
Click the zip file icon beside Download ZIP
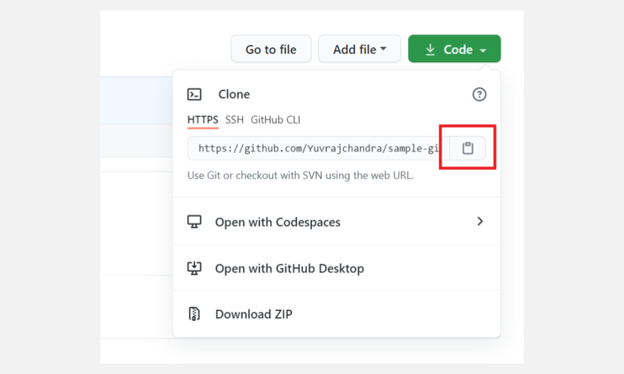tap(194, 314)
